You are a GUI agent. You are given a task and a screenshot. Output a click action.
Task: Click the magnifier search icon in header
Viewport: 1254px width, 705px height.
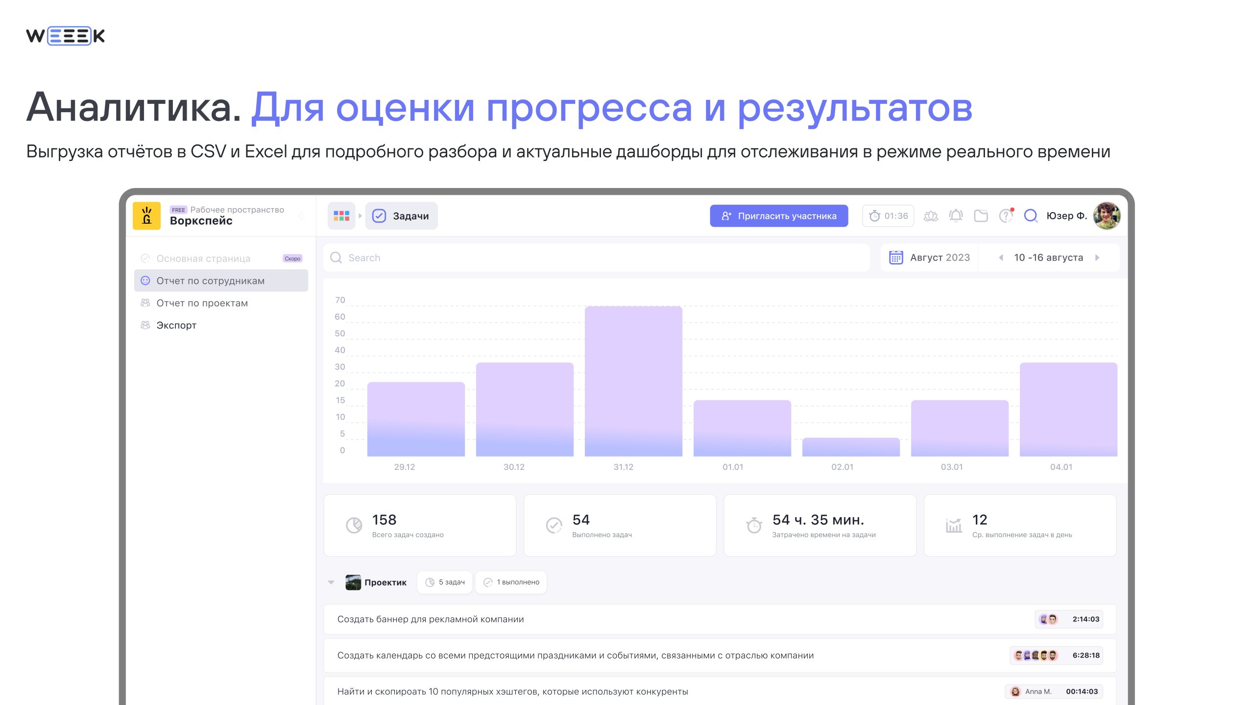tap(1031, 216)
